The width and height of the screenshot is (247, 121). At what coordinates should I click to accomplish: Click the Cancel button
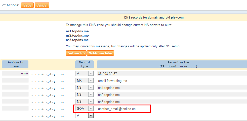(42, 5)
